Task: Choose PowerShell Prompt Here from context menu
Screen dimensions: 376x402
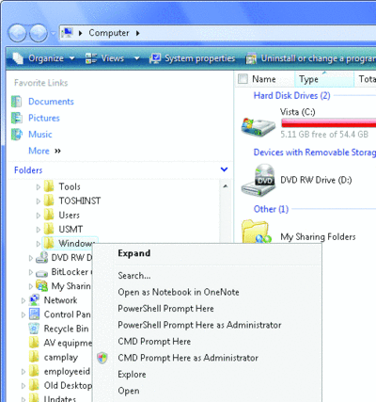Action: pos(165,309)
